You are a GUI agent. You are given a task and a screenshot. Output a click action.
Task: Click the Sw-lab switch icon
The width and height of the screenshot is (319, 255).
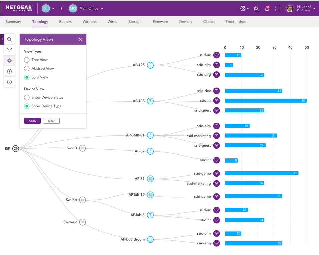(83, 200)
